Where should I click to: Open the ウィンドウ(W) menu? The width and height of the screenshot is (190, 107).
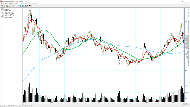[28, 3]
